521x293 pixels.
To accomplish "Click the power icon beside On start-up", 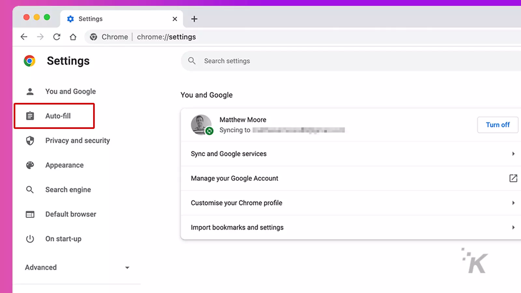I will point(30,239).
